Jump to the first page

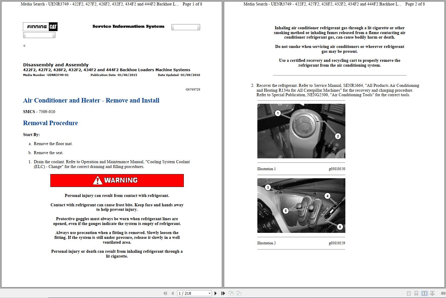click(165, 293)
